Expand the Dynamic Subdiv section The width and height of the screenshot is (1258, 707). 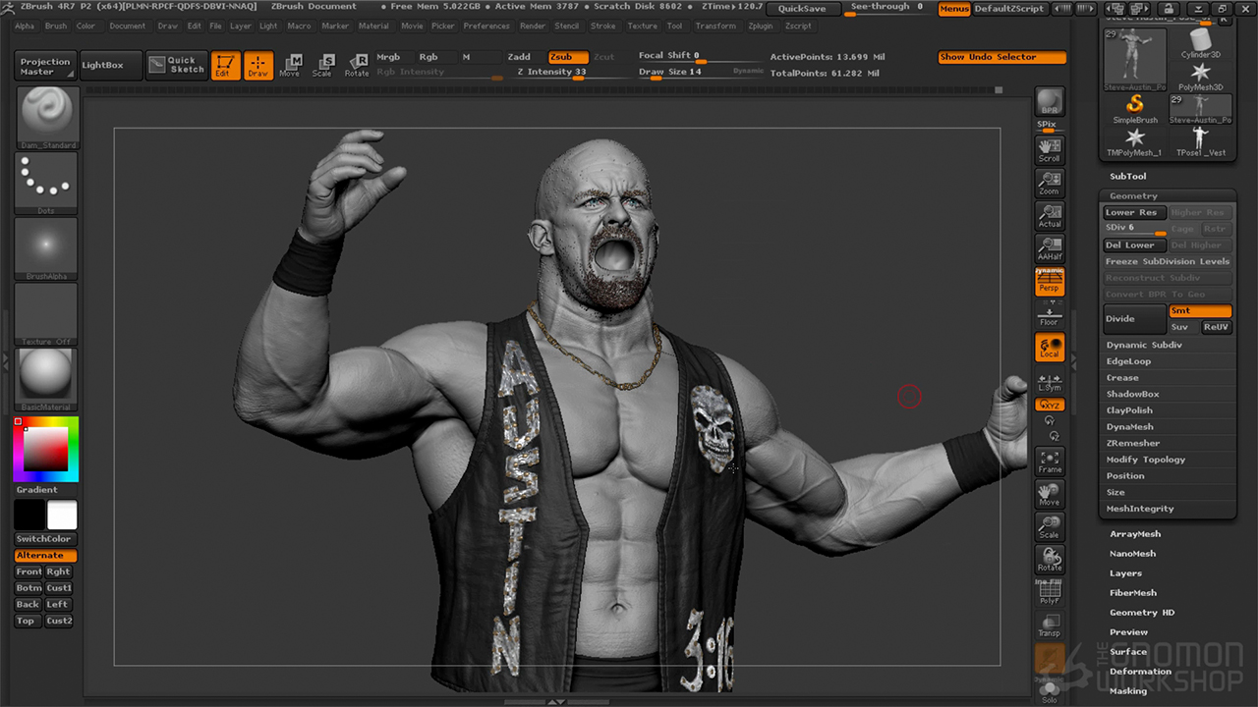(1144, 345)
